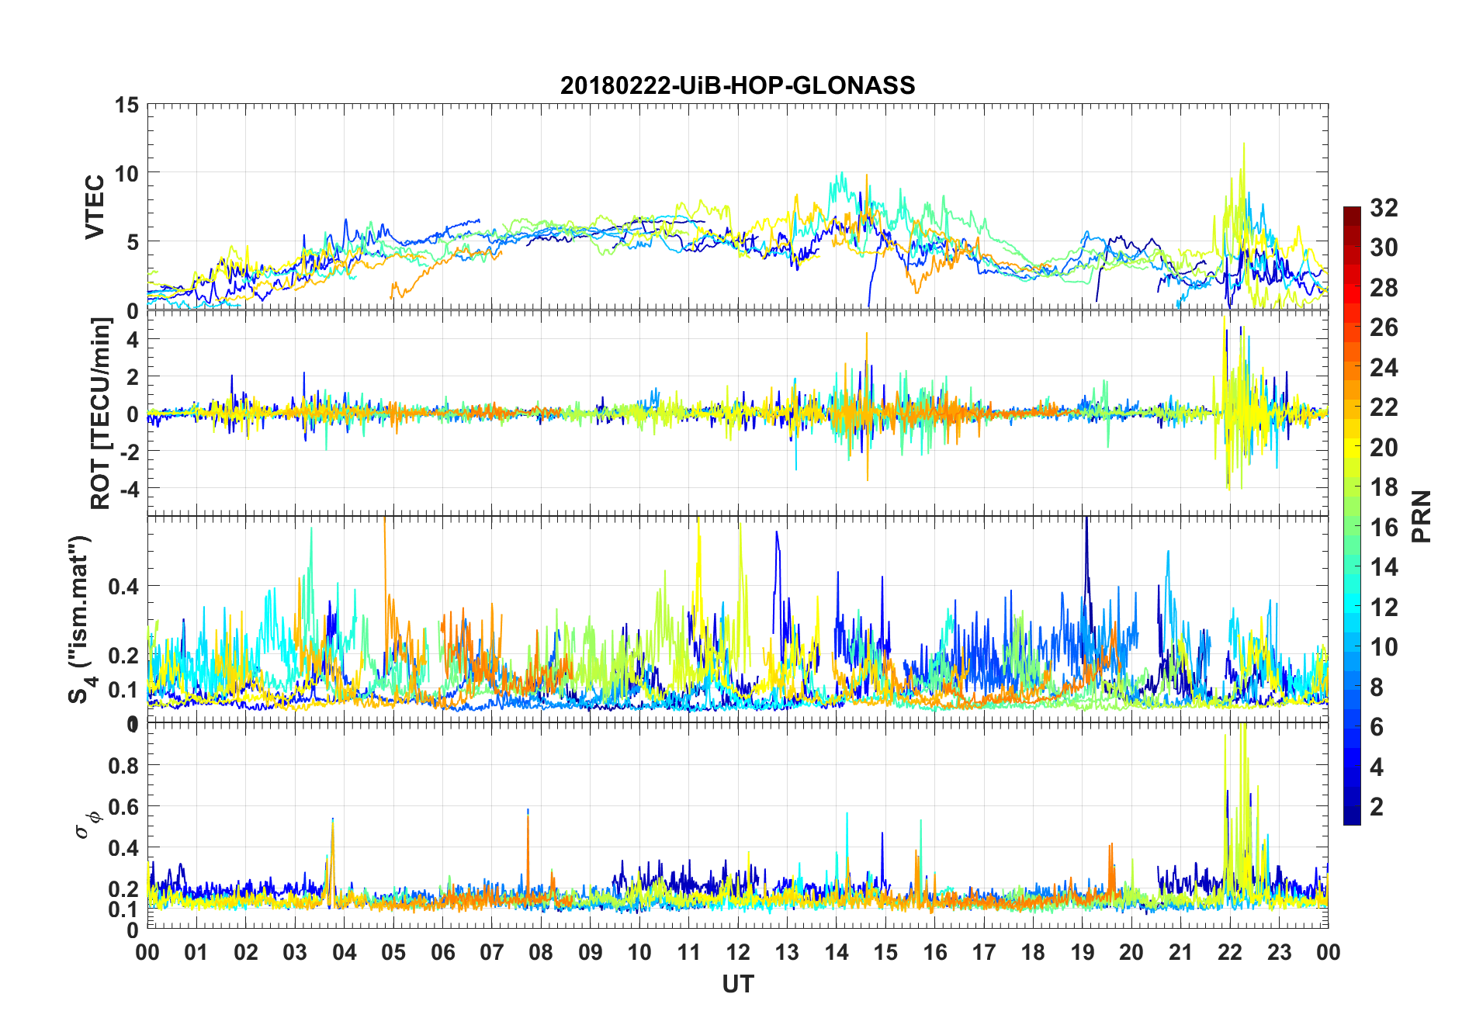Click PRN colorbar tick label 24
The height and width of the screenshot is (1032, 1476).
coord(1384,367)
